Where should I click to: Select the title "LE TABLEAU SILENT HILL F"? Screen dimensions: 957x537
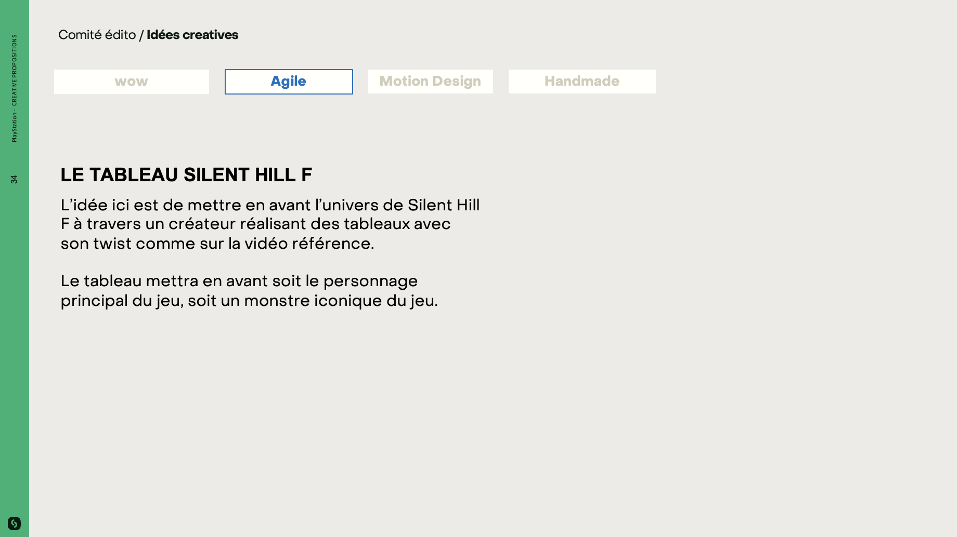(186, 175)
